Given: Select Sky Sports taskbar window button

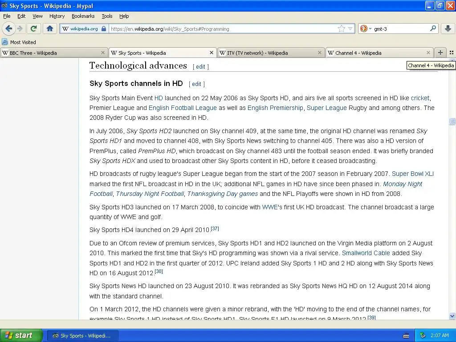Looking at the screenshot, I should [x=82, y=336].
